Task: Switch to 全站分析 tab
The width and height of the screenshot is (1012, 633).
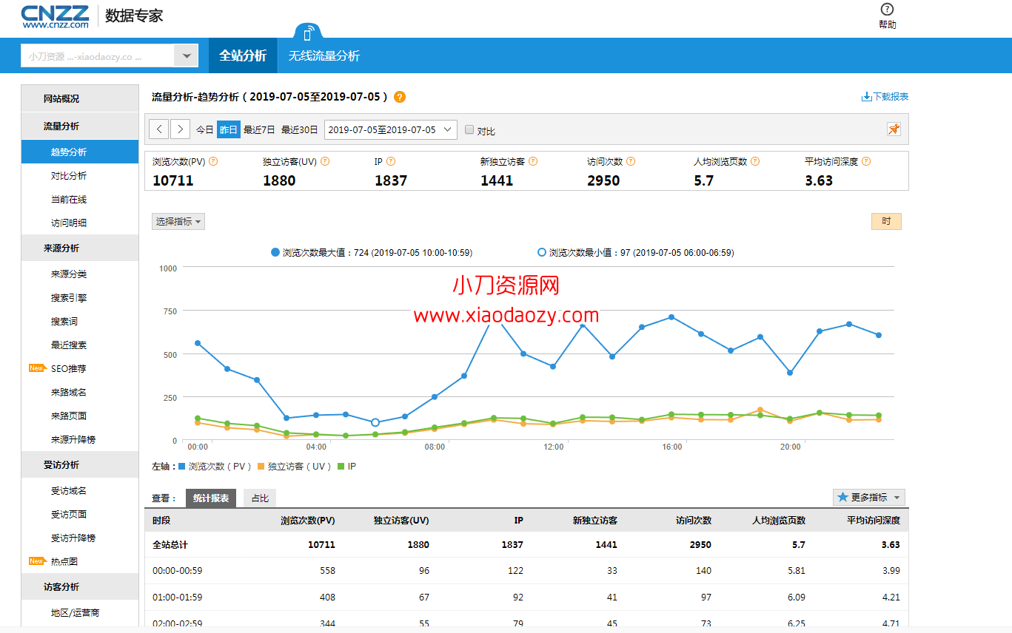Action: click(x=243, y=55)
